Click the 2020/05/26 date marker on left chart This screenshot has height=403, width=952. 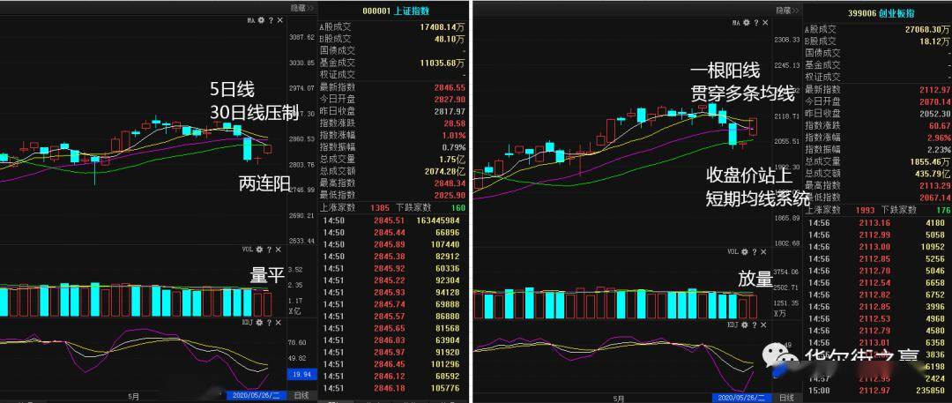[256, 396]
